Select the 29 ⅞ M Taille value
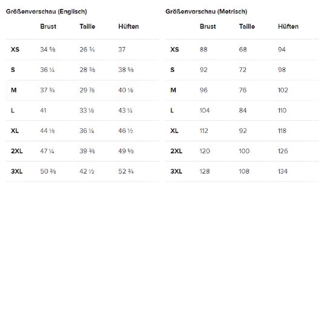This screenshot has height=323, width=327. point(87,90)
